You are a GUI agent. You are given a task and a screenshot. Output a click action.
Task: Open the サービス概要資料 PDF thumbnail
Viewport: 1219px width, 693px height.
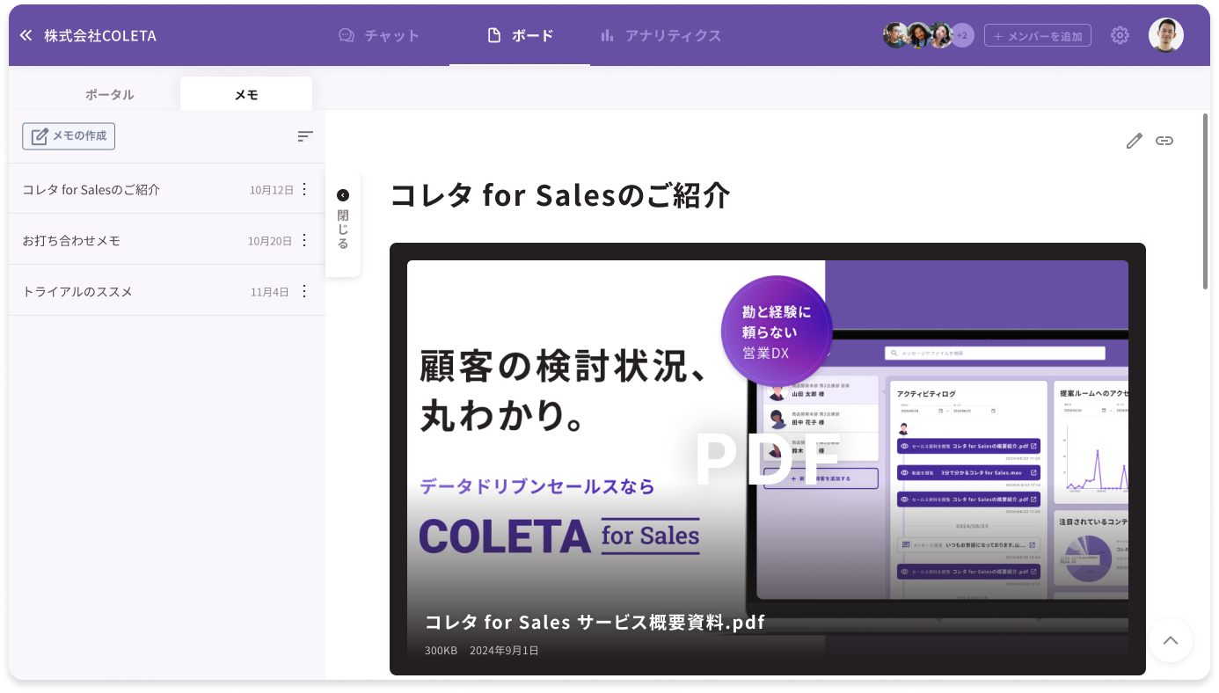coord(767,458)
